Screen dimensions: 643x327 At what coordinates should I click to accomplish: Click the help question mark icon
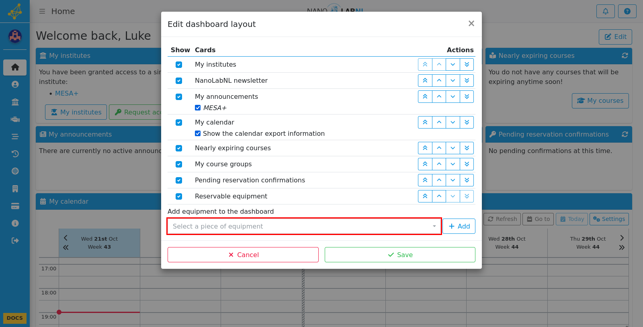[x=627, y=11]
